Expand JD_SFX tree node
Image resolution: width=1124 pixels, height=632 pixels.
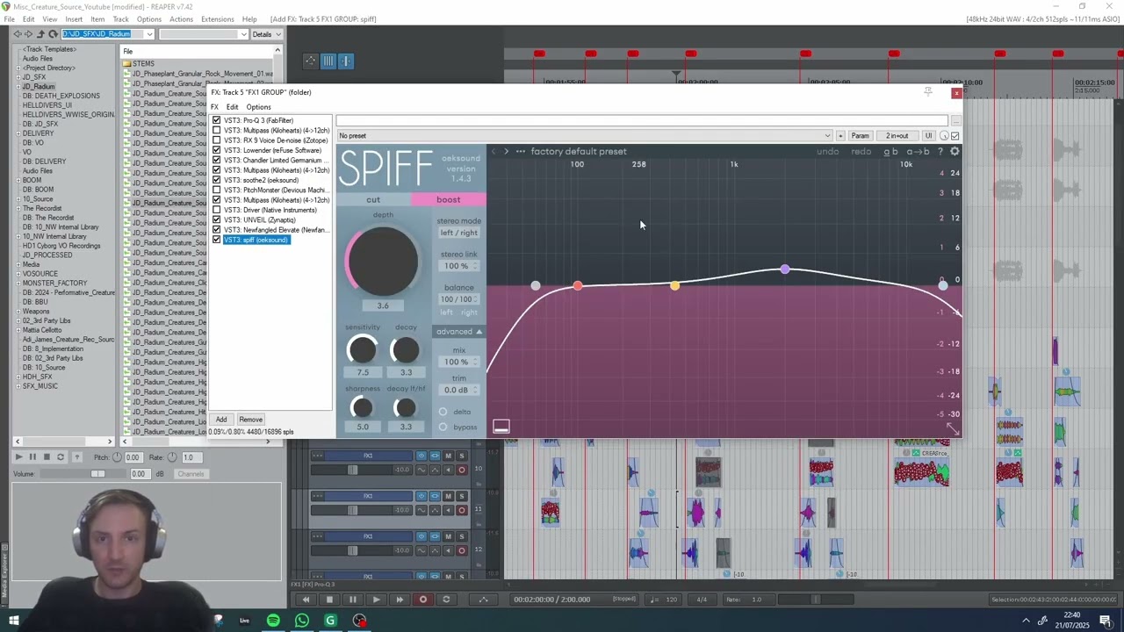17,77
